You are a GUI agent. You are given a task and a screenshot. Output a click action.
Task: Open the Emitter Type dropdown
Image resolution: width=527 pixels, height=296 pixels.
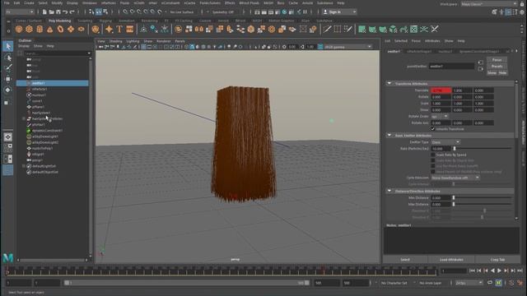pyautogui.click(x=445, y=142)
